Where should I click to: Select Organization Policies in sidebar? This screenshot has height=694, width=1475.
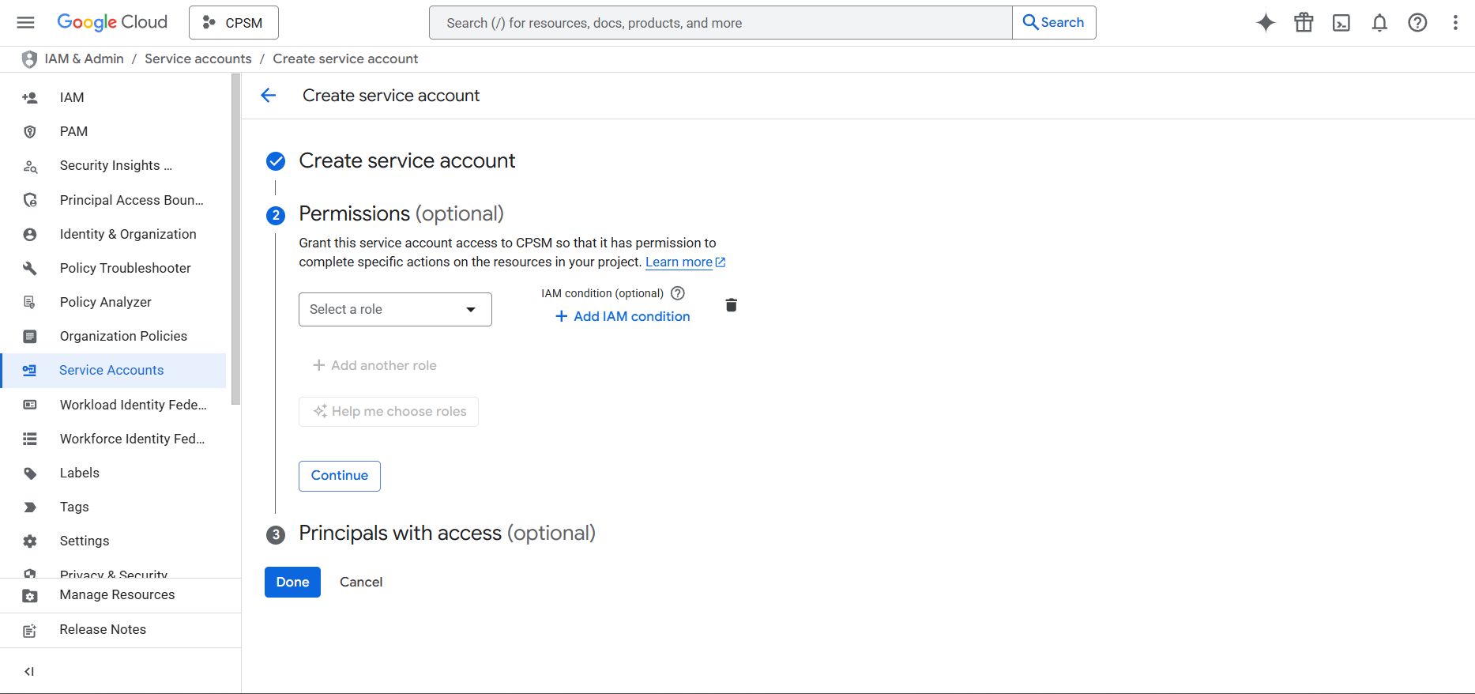click(x=123, y=336)
